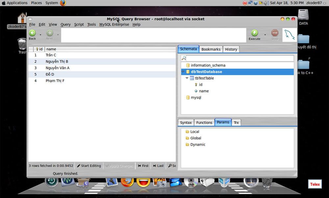329x198 pixels.
Task: Open the Trash desktop icon
Action: click(22, 46)
